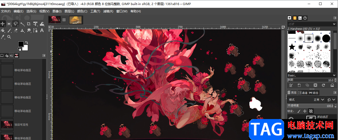Select the Text tool
The image size is (338, 140).
(42, 30)
